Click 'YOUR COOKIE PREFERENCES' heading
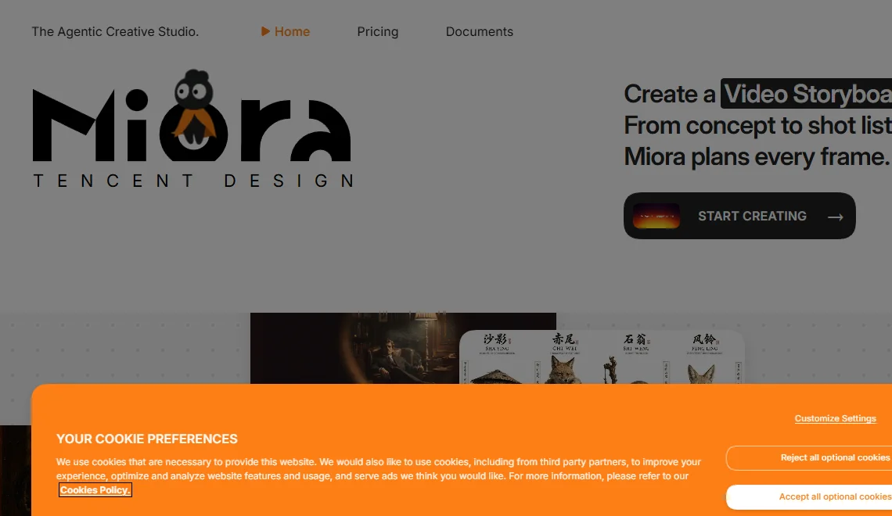 coord(147,439)
